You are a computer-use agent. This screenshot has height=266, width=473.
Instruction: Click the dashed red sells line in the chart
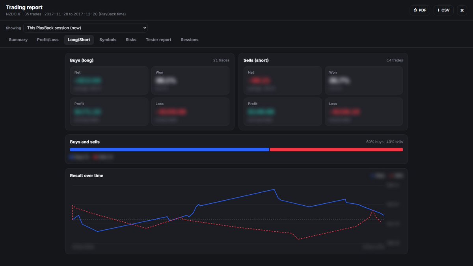(x=236, y=226)
